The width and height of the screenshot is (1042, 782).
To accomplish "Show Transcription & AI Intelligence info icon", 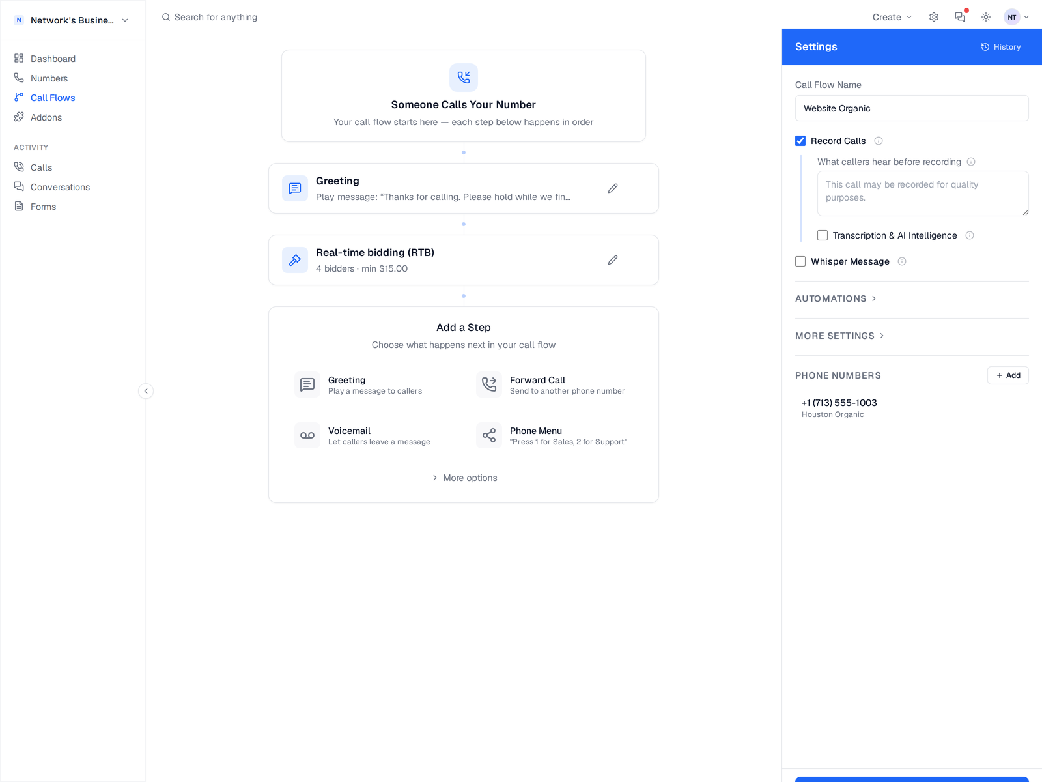I will pos(970,235).
